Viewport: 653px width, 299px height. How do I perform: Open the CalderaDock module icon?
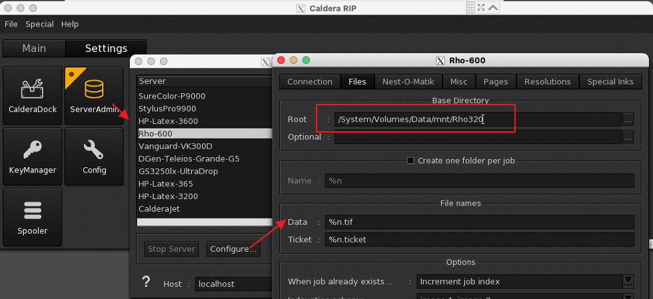click(x=33, y=95)
